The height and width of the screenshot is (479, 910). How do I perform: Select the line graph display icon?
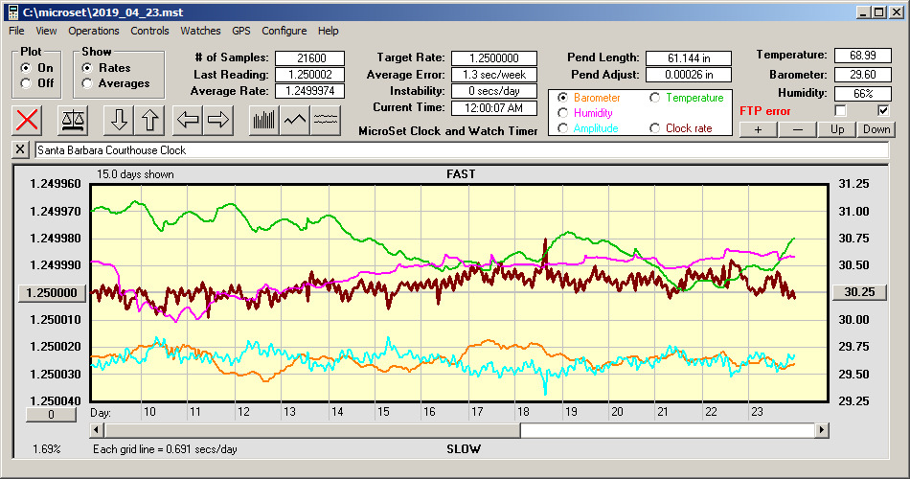(295, 120)
